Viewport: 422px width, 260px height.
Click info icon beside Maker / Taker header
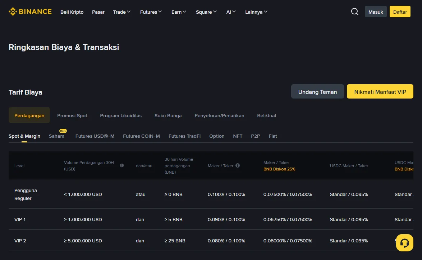point(238,165)
